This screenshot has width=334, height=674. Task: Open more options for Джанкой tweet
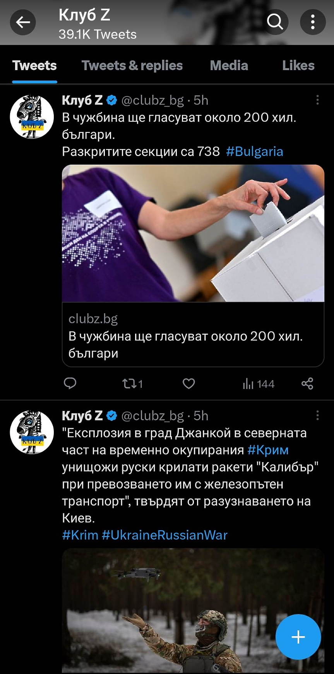pyautogui.click(x=317, y=416)
